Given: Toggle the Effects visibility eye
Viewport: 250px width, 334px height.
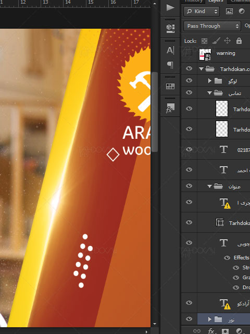Looking at the screenshot, I should point(227,258).
